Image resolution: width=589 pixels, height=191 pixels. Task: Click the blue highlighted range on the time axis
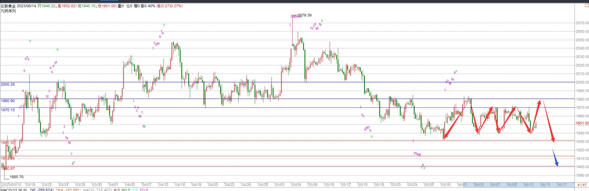[518, 185]
